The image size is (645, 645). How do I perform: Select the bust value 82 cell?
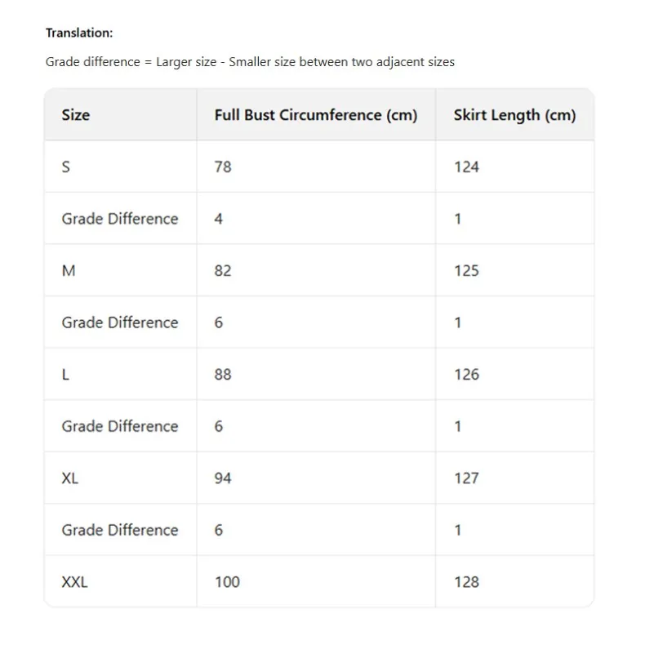tap(223, 270)
